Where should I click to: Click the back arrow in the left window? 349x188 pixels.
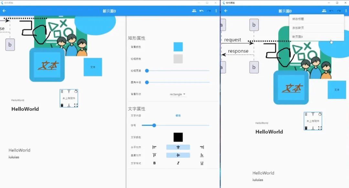pos(5,11)
